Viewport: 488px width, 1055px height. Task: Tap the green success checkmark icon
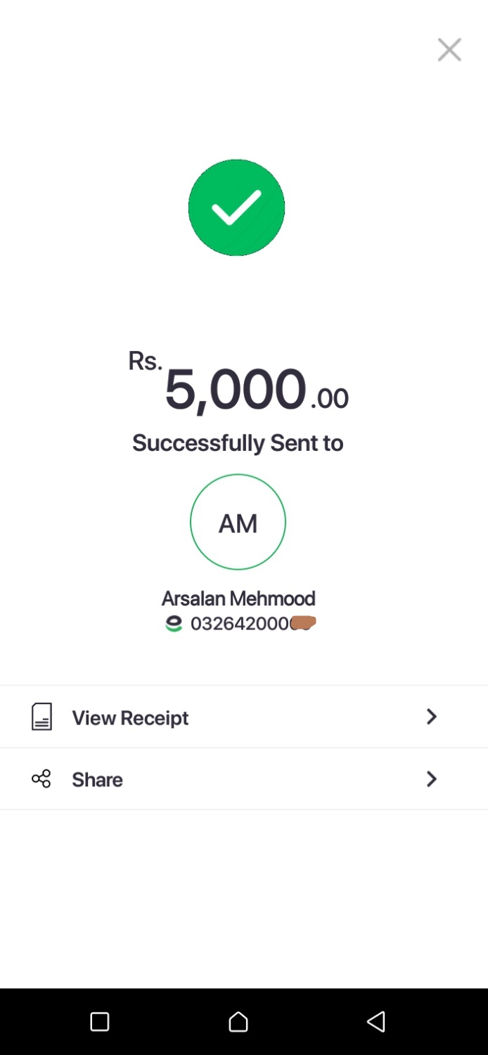click(x=237, y=207)
